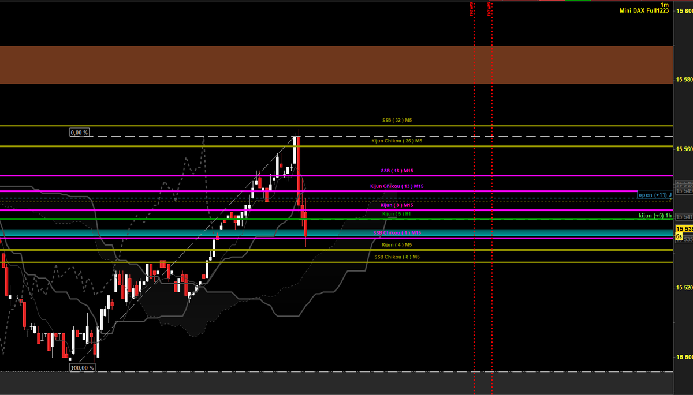Click the 'open (+11) J' price tag

655,195
